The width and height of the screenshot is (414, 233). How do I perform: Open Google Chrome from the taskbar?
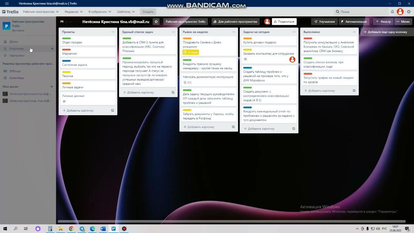(71, 228)
